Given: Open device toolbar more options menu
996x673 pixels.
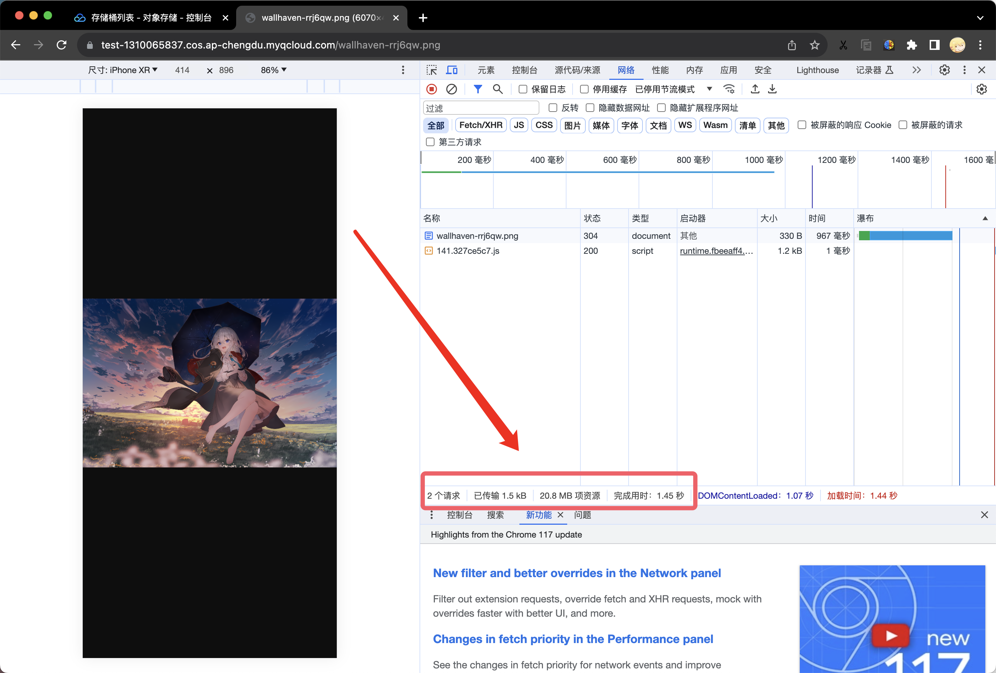Looking at the screenshot, I should pos(403,70).
